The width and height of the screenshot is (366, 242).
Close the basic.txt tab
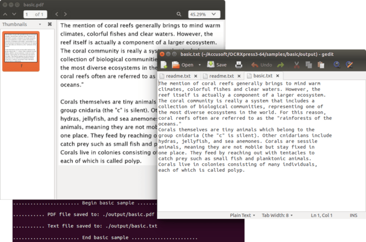pyautogui.click(x=278, y=76)
